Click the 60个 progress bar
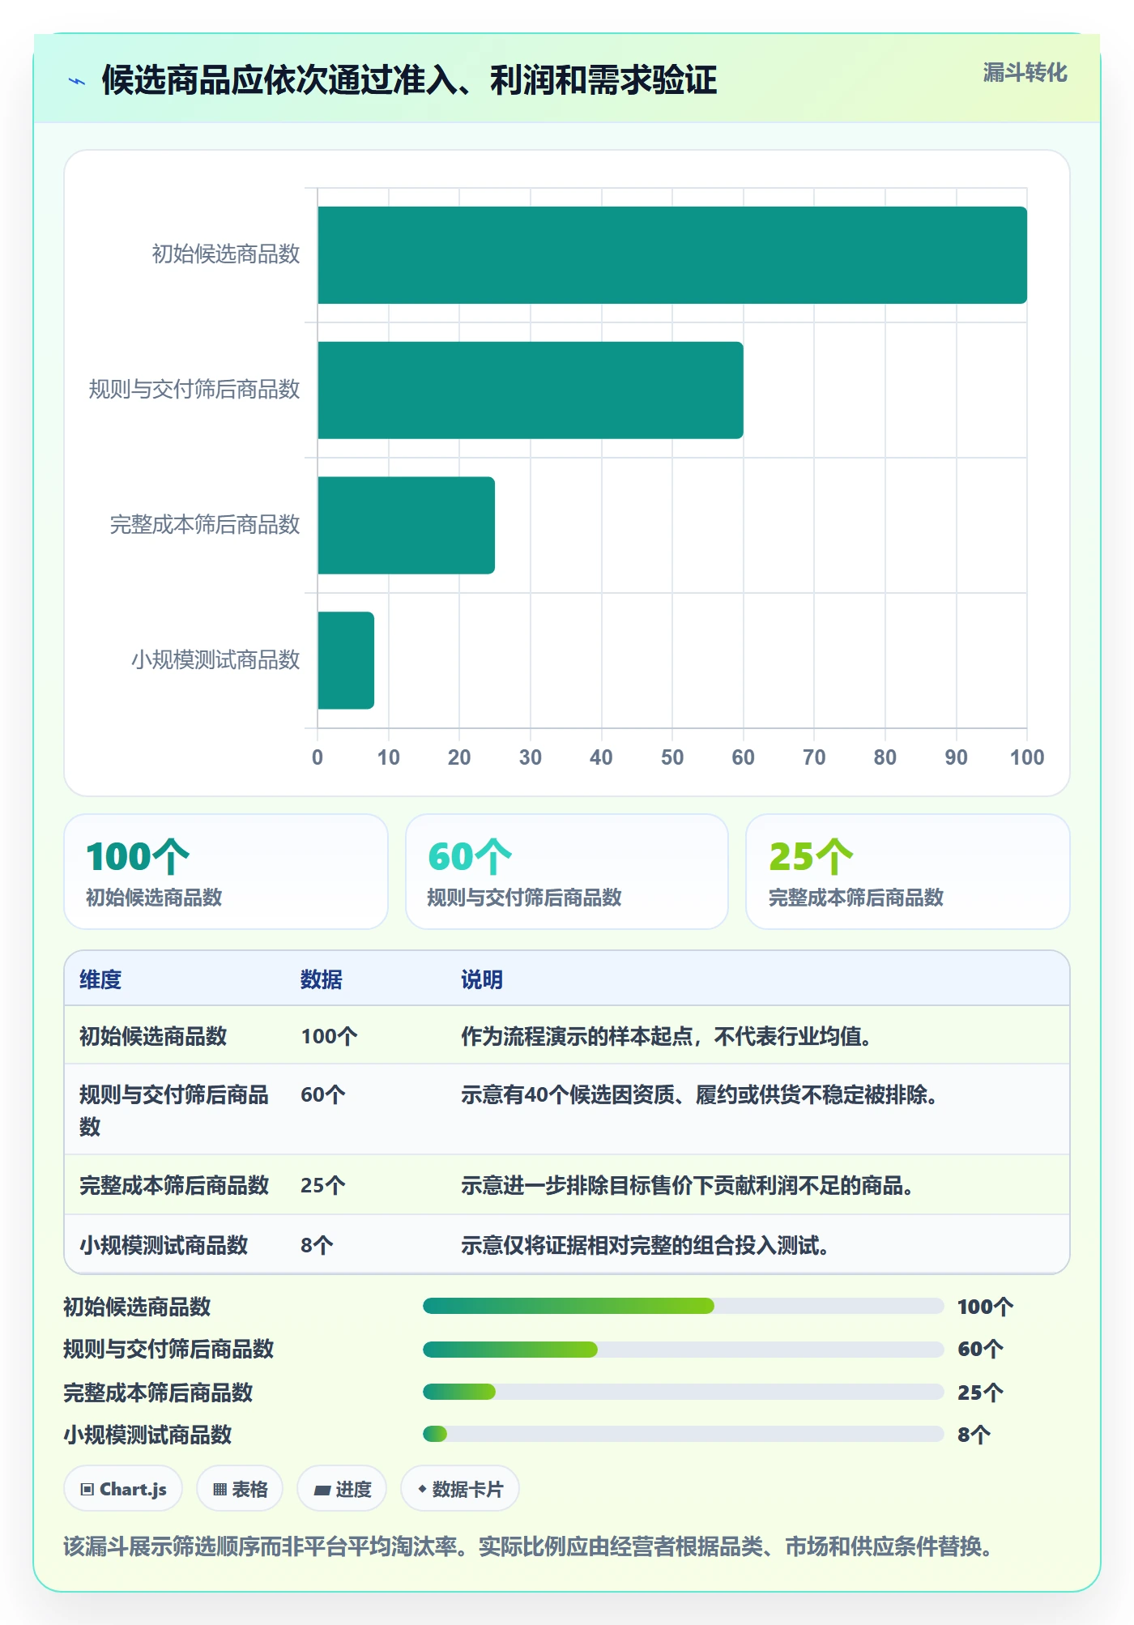Viewport: 1134px width, 1625px height. click(x=684, y=1349)
